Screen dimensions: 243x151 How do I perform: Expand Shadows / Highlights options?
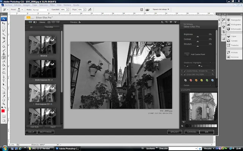pyautogui.click(x=210, y=63)
